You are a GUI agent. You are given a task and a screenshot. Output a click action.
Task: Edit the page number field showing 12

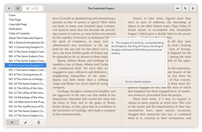point(27,8)
